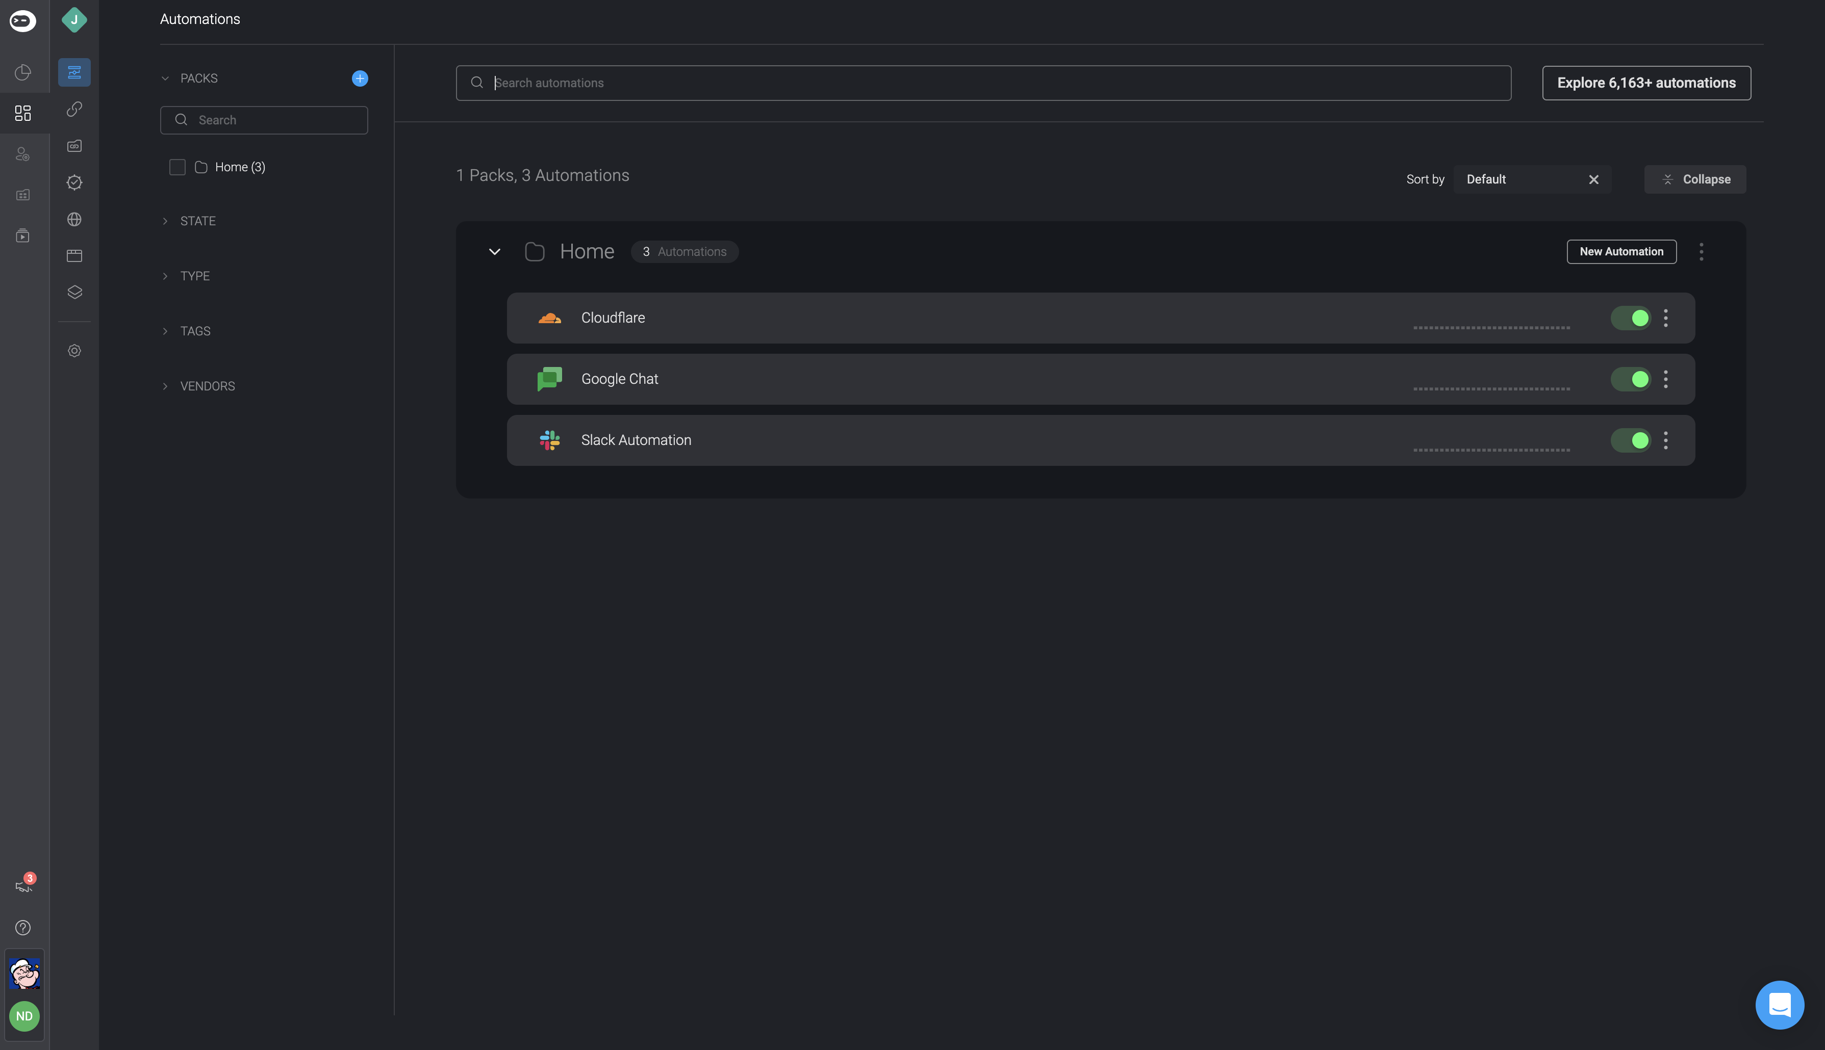Toggle off the Google Chat automation

(x=1630, y=379)
